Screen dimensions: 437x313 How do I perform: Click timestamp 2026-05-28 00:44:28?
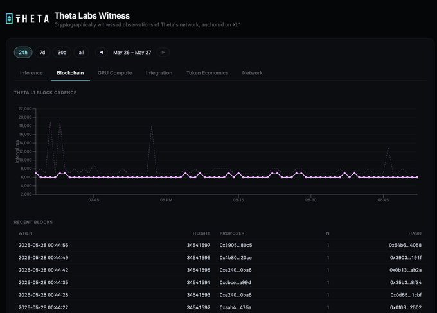point(44,295)
